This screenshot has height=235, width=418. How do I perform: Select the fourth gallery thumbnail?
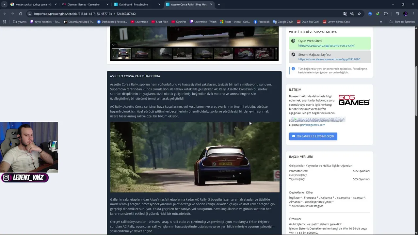click(183, 54)
